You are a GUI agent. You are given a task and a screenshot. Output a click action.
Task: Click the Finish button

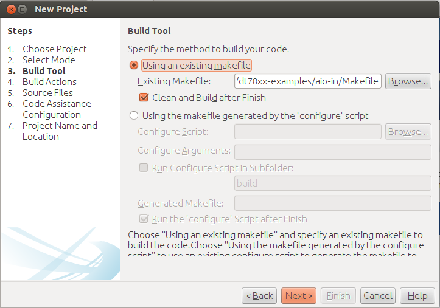[338, 296]
